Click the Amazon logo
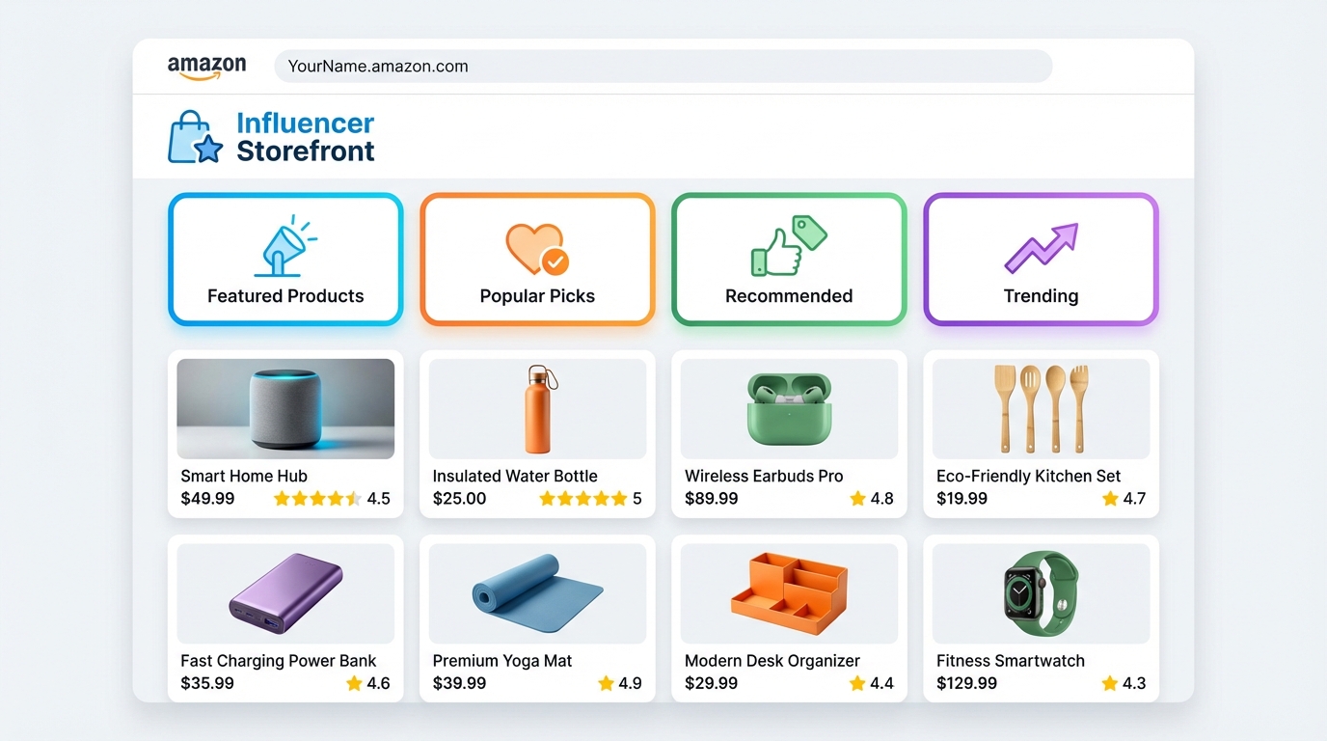Image resolution: width=1327 pixels, height=741 pixels. 206,66
